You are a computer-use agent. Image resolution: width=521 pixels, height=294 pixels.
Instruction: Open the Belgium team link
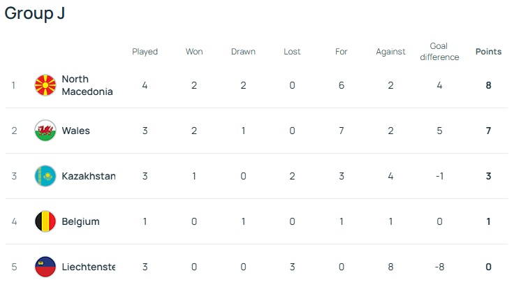pyautogui.click(x=80, y=221)
